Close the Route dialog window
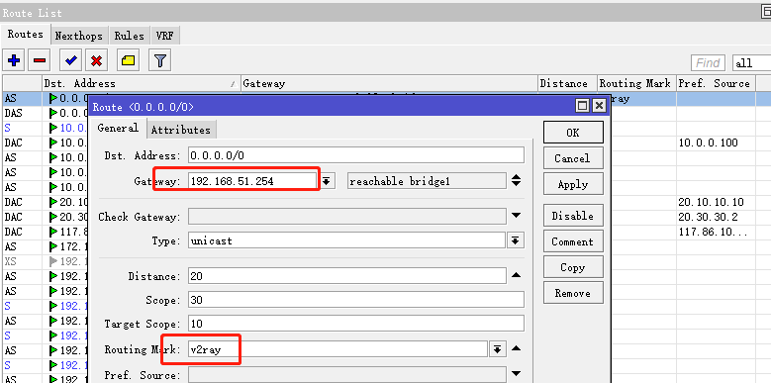The height and width of the screenshot is (383, 771). pyautogui.click(x=599, y=106)
